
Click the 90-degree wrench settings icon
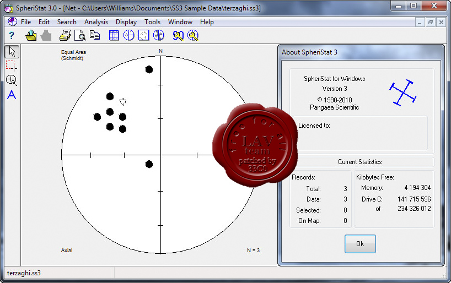tap(178, 36)
